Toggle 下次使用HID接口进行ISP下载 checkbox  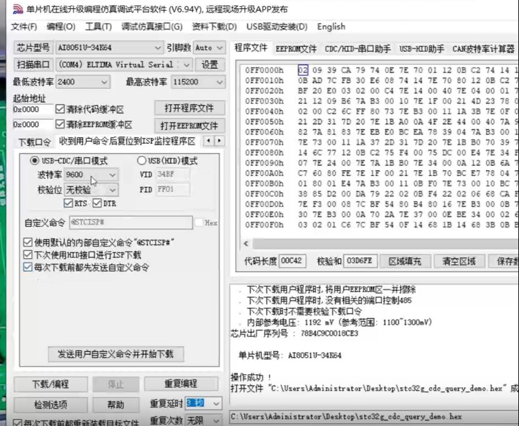click(x=28, y=255)
